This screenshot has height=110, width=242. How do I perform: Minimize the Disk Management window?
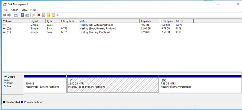[x=218, y=4]
